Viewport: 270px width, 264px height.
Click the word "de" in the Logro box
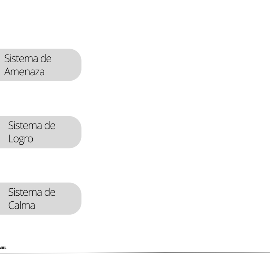click(50, 126)
